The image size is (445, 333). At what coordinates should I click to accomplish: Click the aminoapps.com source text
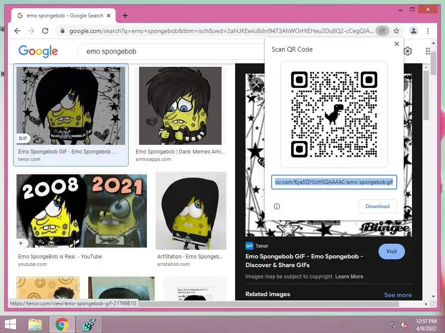click(153, 159)
